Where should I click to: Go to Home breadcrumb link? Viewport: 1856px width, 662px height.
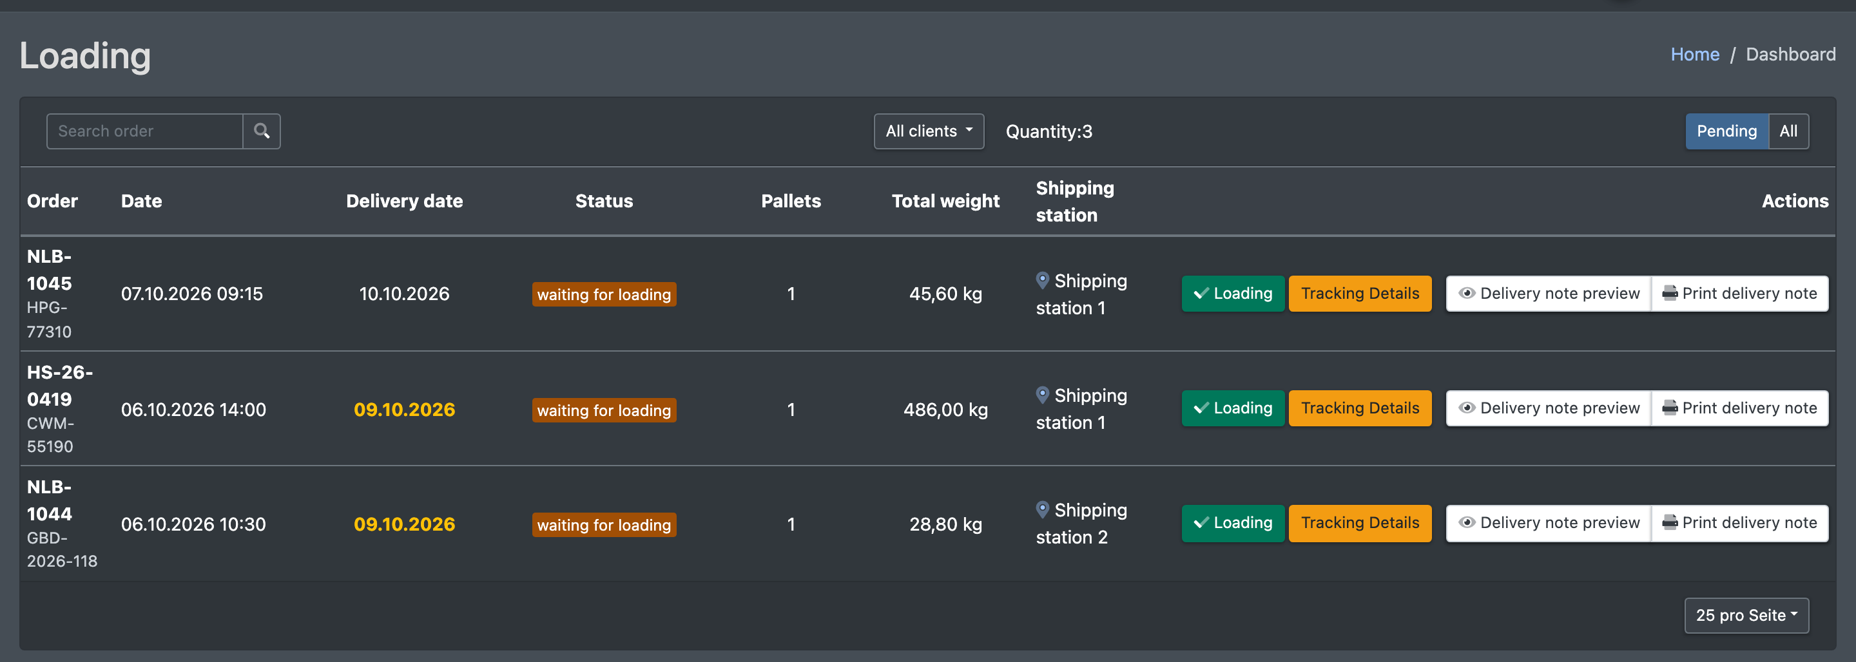click(1695, 54)
